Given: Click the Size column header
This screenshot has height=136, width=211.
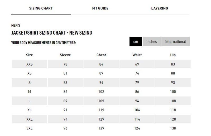Looking at the screenshot, I should (30, 55).
